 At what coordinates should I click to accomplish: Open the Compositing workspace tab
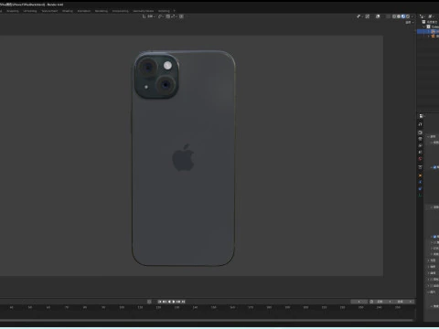(121, 11)
